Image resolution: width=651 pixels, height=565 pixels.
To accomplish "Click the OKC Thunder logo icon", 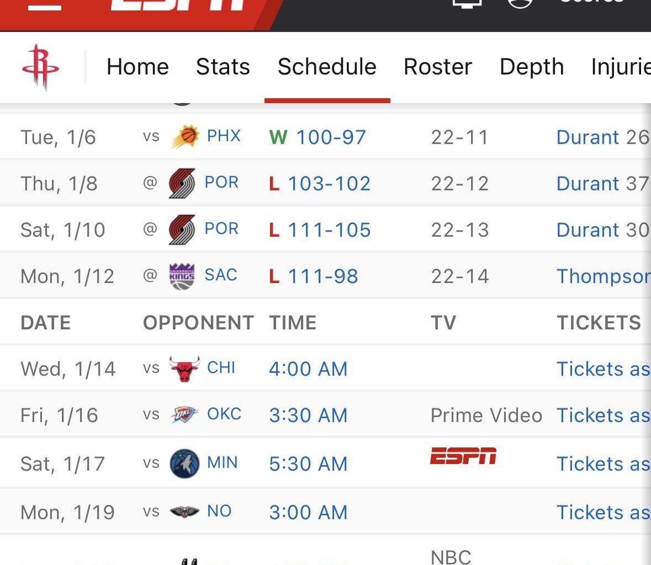I will [184, 415].
